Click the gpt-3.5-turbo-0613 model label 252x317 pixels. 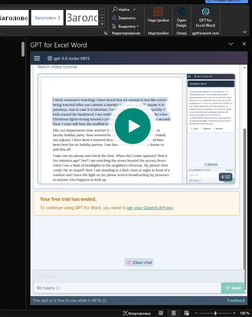pos(71,59)
